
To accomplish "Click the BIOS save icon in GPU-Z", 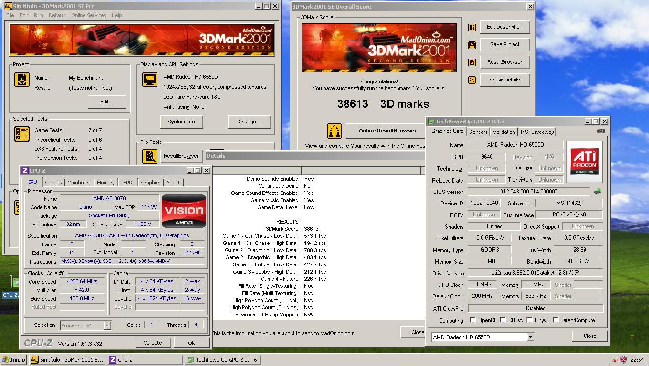I will click(597, 192).
